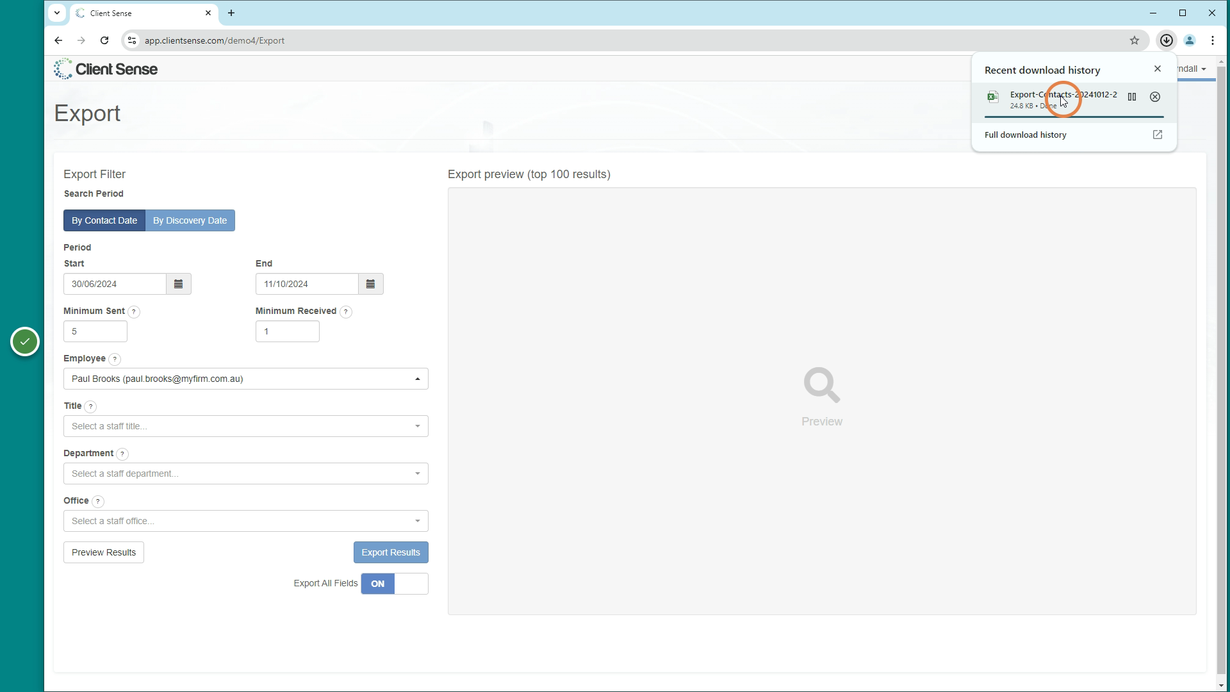Click the Client Sense logo
1230x692 pixels.
click(x=106, y=69)
